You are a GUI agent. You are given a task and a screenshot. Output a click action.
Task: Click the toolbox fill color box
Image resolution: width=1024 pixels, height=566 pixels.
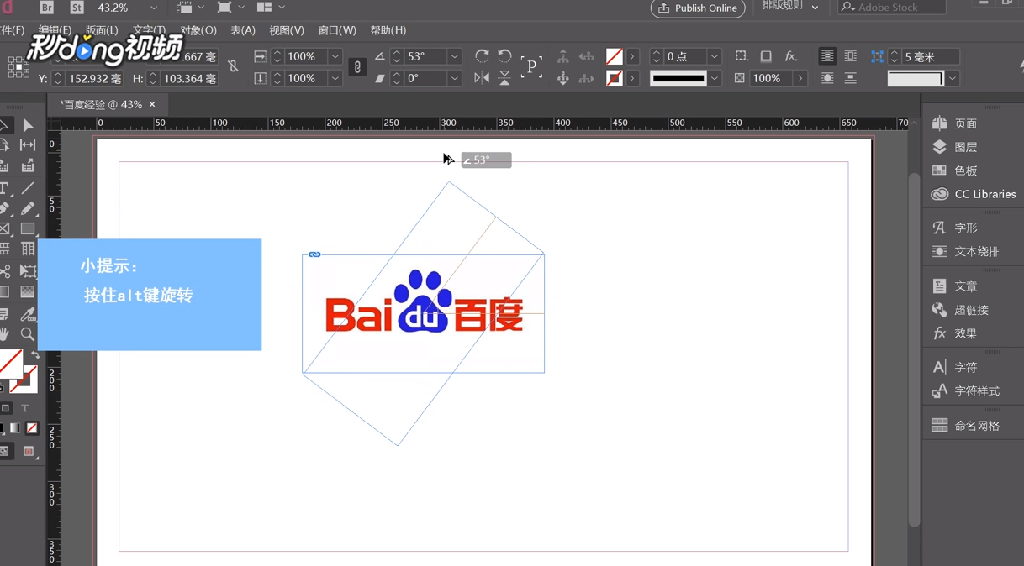(x=10, y=364)
